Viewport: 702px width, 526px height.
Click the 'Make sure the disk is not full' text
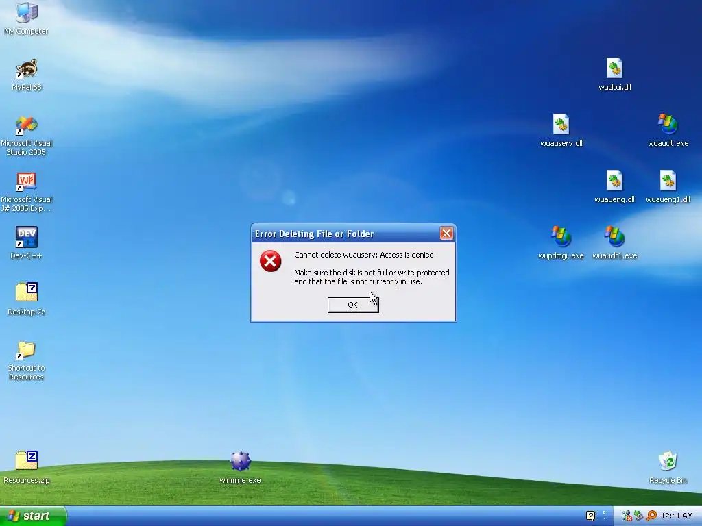pos(372,277)
